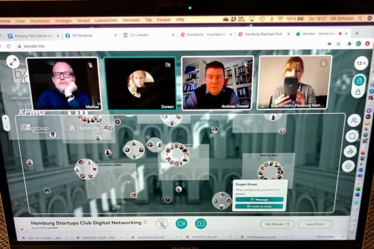374x249 pixels.
Task: Start screen sharing from the bottom bar
Action: pyautogui.click(x=201, y=223)
